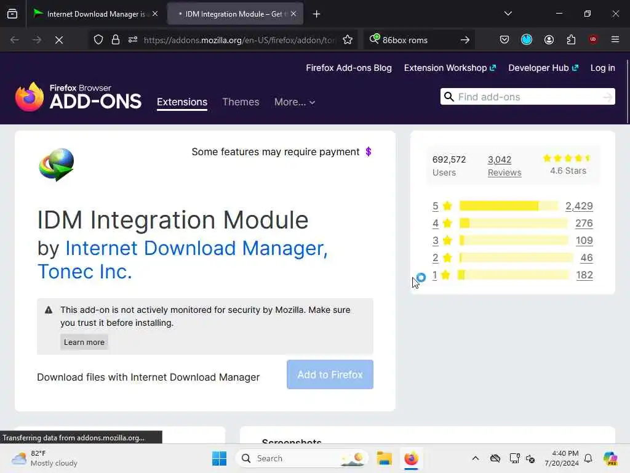
Task: Click the add-ons search submit arrow
Action: click(x=608, y=97)
